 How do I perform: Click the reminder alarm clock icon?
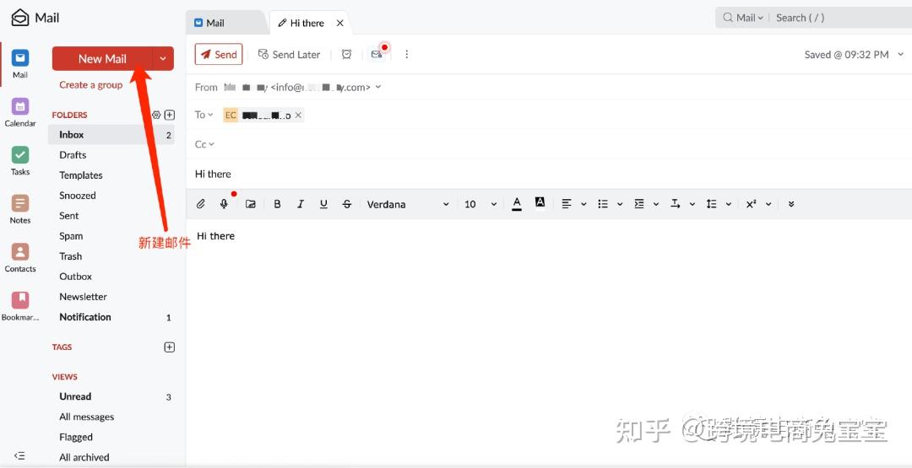[346, 54]
